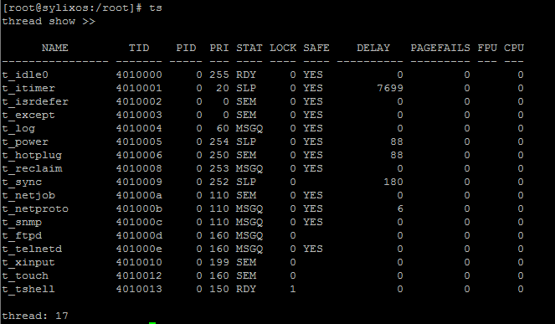Click lock value 1 of t_tshell
The image size is (555, 324).
(293, 290)
